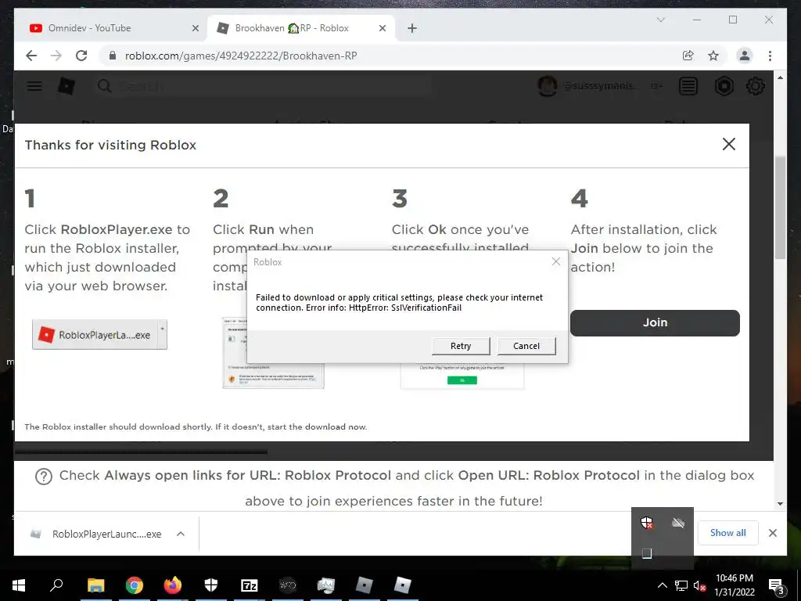Open Windows Security shield on taskbar
This screenshot has height=601, width=801.
[211, 585]
